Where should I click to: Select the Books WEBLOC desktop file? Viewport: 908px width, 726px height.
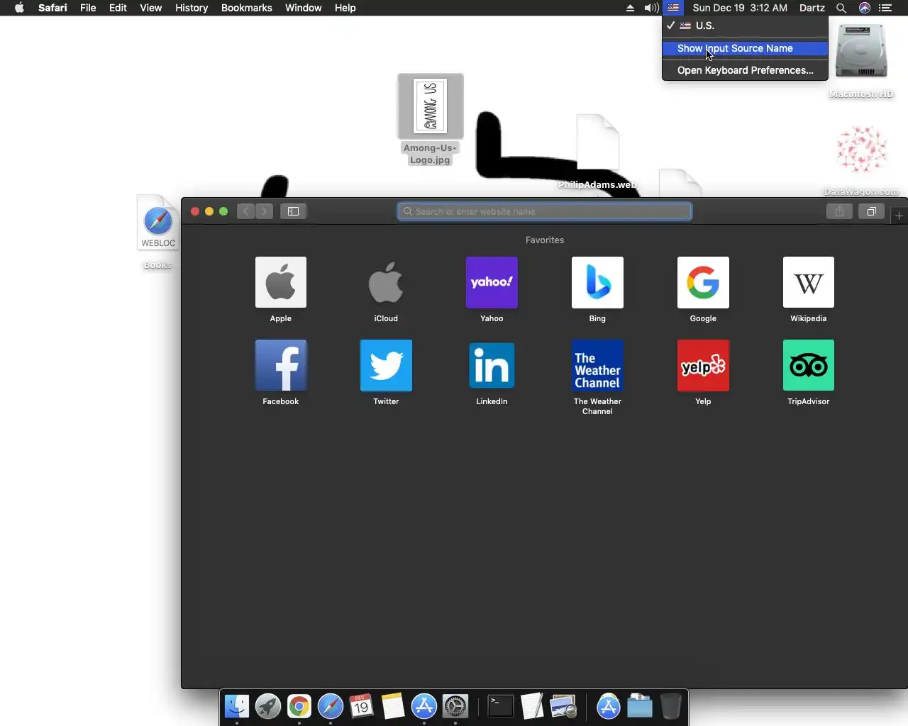tap(157, 232)
